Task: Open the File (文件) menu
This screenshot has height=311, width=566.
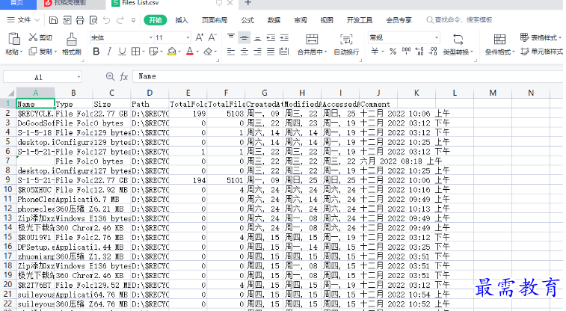Action: [x=23, y=20]
